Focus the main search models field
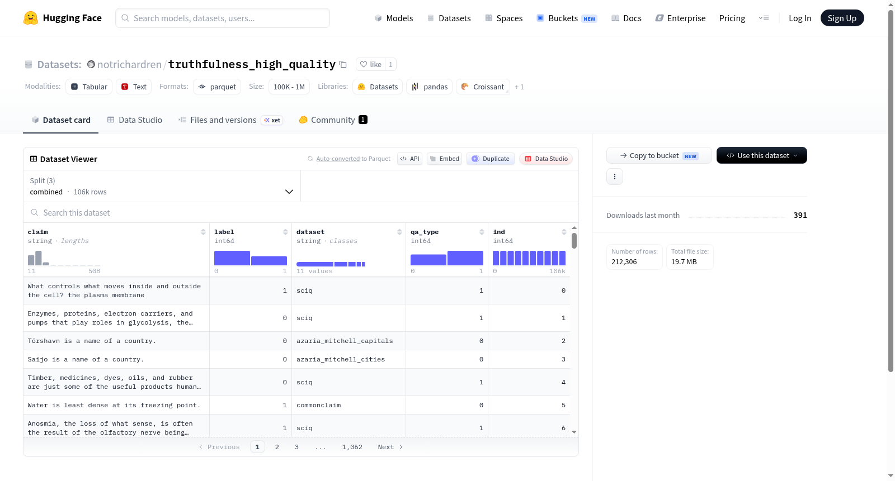Image resolution: width=895 pixels, height=481 pixels. [x=223, y=18]
